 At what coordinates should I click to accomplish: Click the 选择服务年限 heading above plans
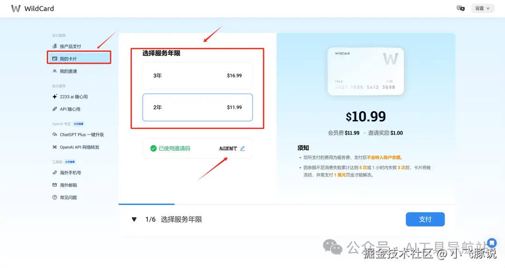[x=161, y=53]
